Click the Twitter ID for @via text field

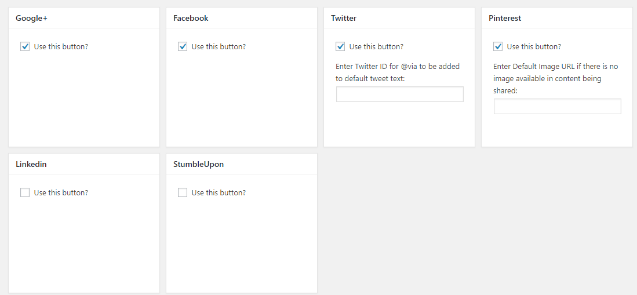400,94
